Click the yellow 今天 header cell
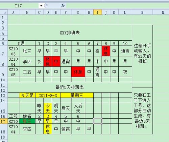 [x=48, y=108]
